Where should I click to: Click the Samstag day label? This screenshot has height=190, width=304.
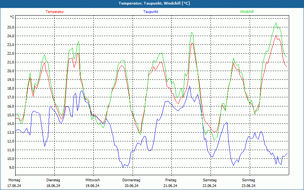coord(210,180)
